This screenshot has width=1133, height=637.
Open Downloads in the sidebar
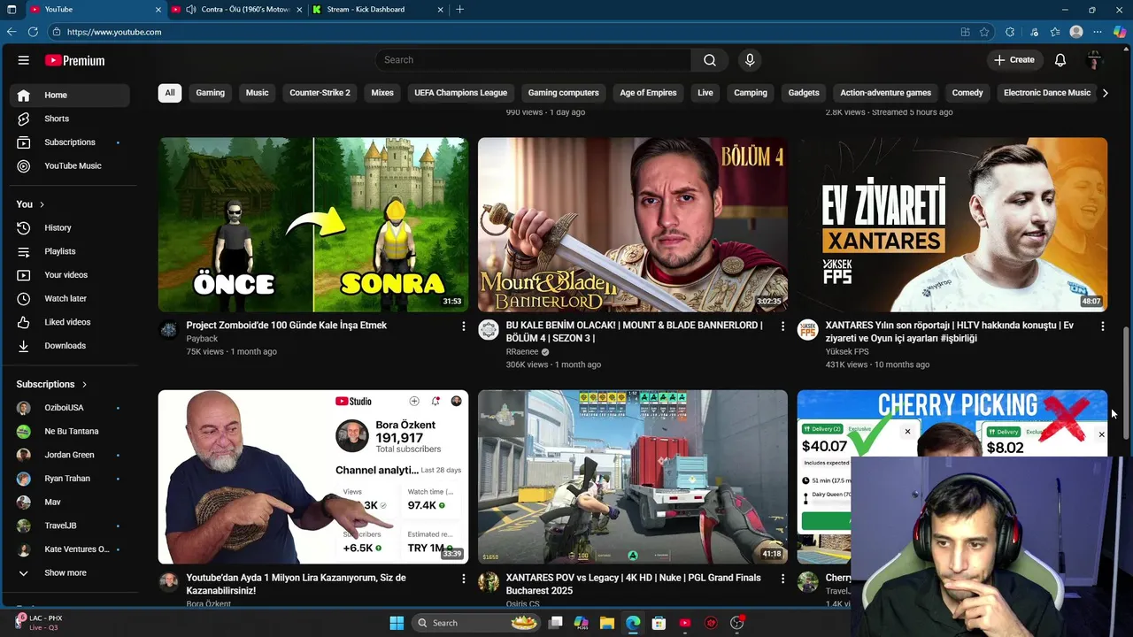click(x=71, y=346)
